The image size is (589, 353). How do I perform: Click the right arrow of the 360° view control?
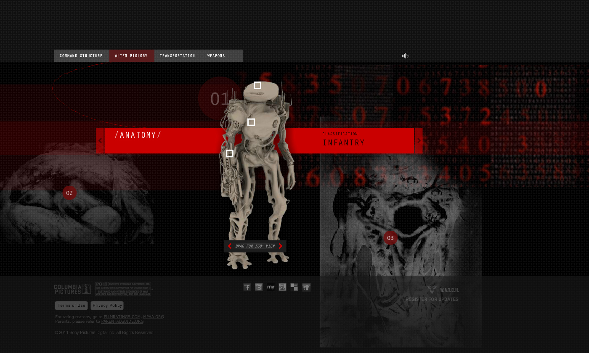281,246
